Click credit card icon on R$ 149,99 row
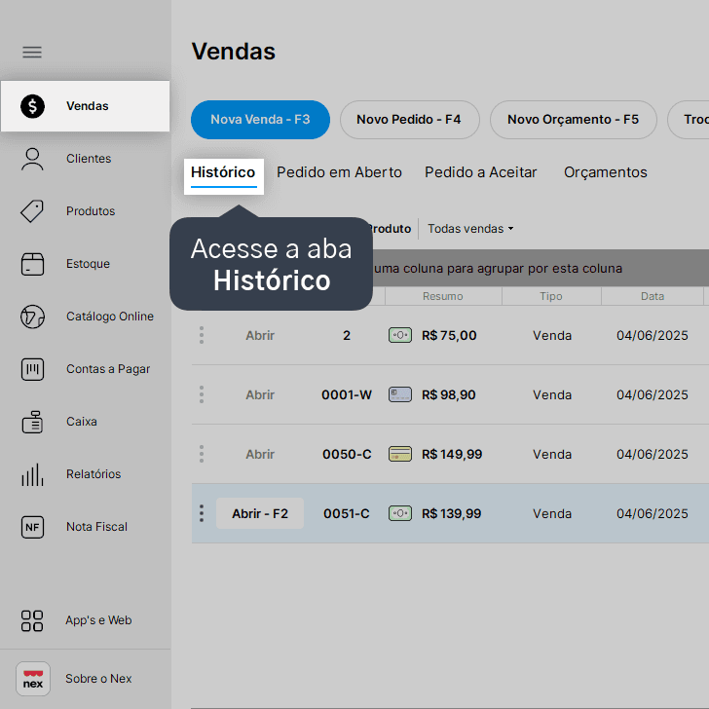The width and height of the screenshot is (709, 709). click(400, 454)
